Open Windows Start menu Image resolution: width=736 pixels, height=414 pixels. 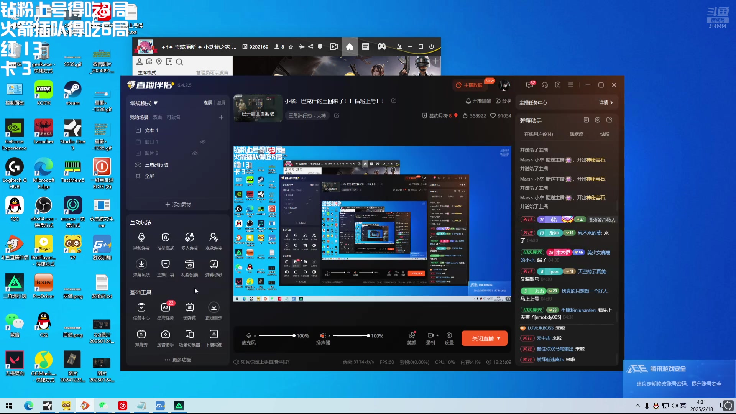point(9,406)
